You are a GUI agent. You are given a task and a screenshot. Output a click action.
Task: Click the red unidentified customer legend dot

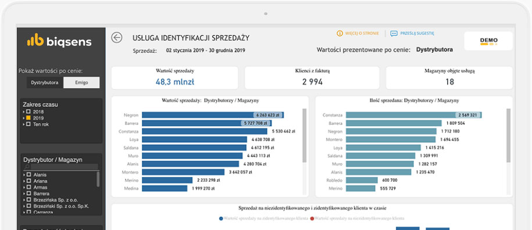(x=312, y=218)
